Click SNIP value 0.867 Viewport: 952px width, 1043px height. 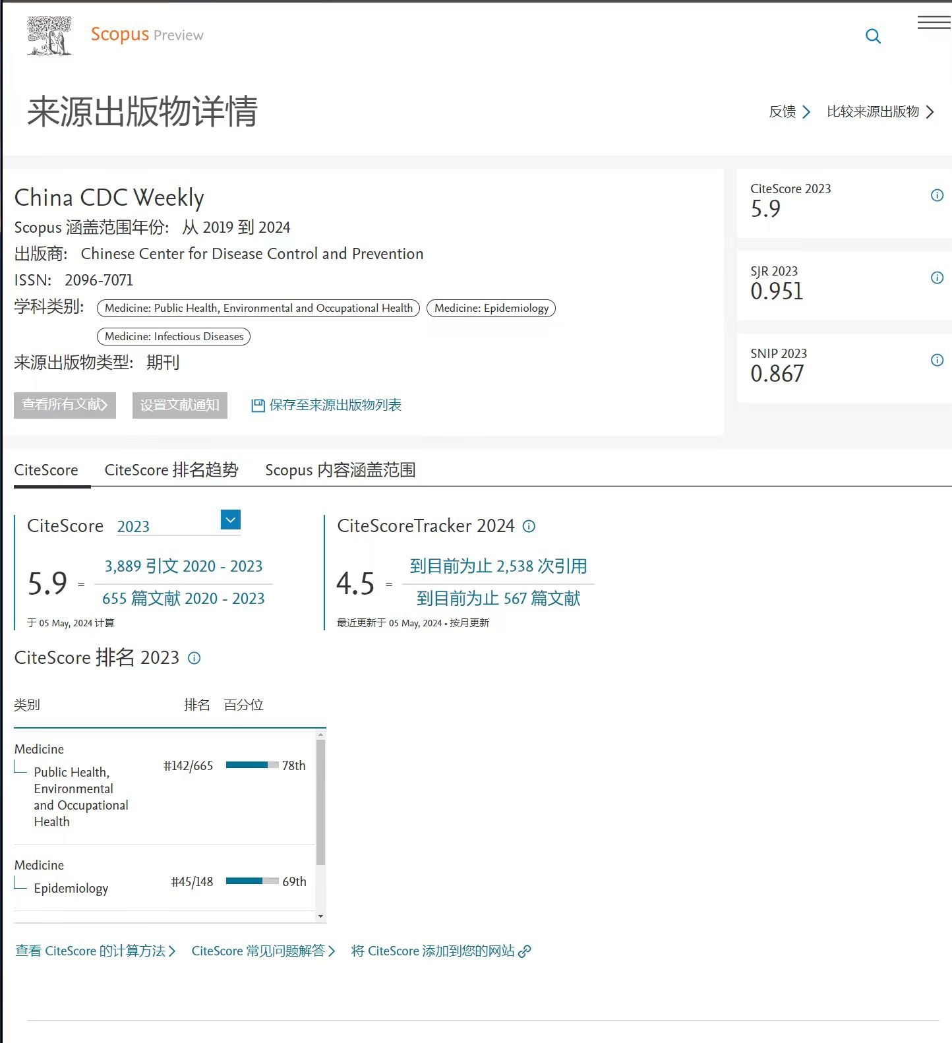click(777, 374)
